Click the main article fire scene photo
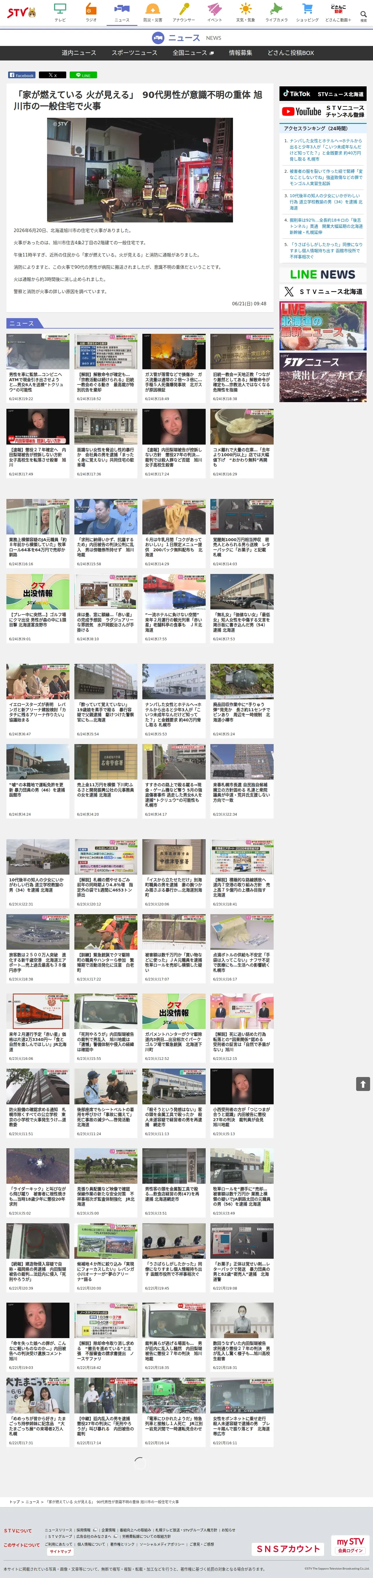 click(140, 170)
